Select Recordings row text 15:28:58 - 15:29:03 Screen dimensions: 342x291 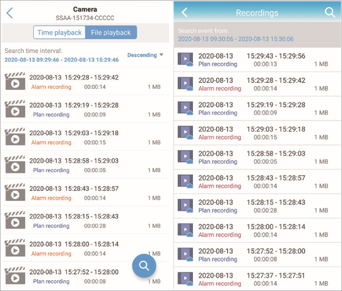276,154
